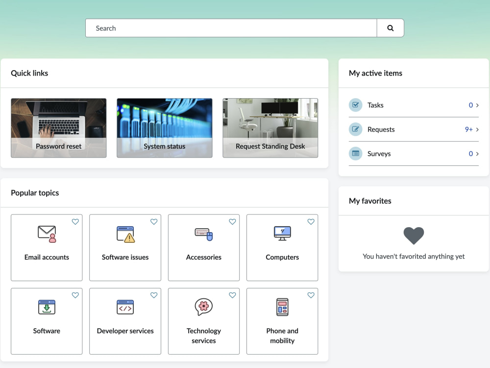The image size is (490, 368).
Task: Click the Requests count 9+
Action: tap(469, 129)
